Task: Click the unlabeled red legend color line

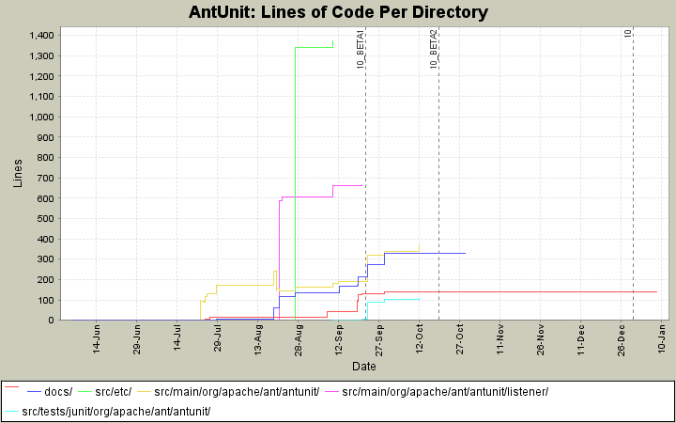Action: (11, 387)
